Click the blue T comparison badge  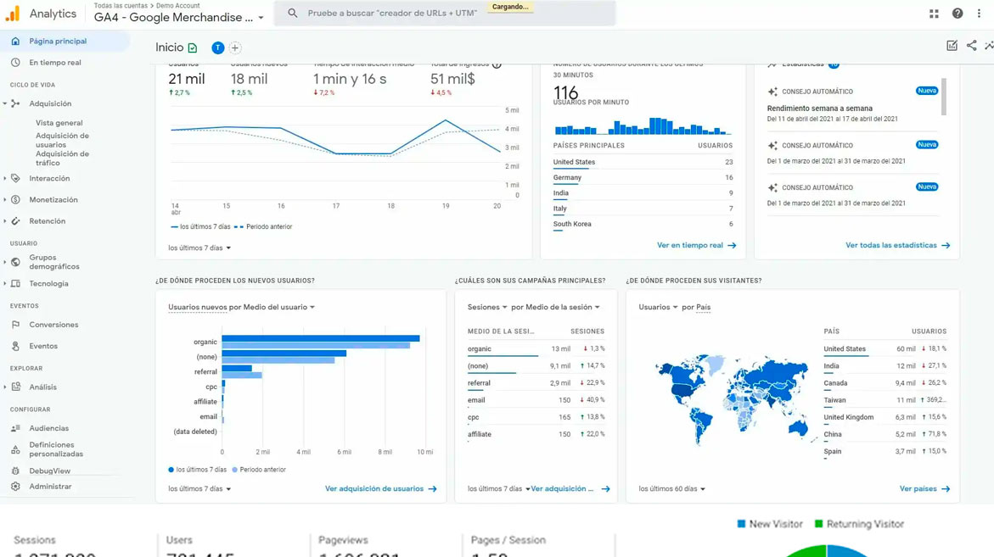click(217, 47)
